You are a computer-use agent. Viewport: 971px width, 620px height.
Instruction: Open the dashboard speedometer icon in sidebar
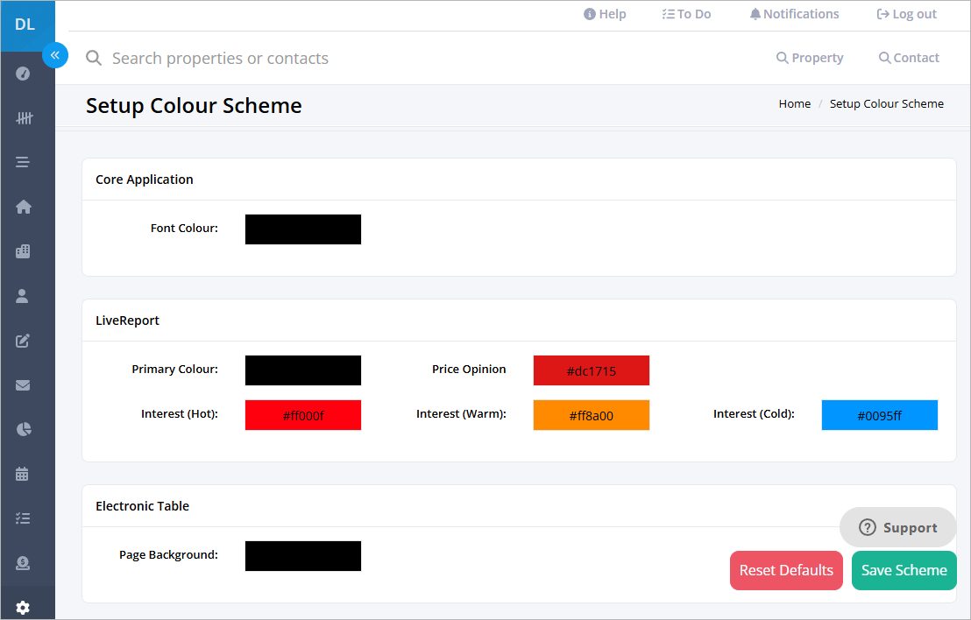click(x=23, y=74)
